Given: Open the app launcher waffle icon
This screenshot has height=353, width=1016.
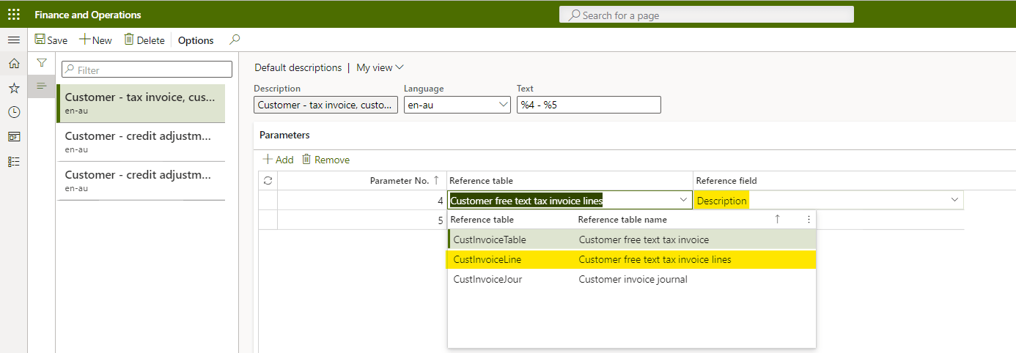Looking at the screenshot, I should (14, 14).
